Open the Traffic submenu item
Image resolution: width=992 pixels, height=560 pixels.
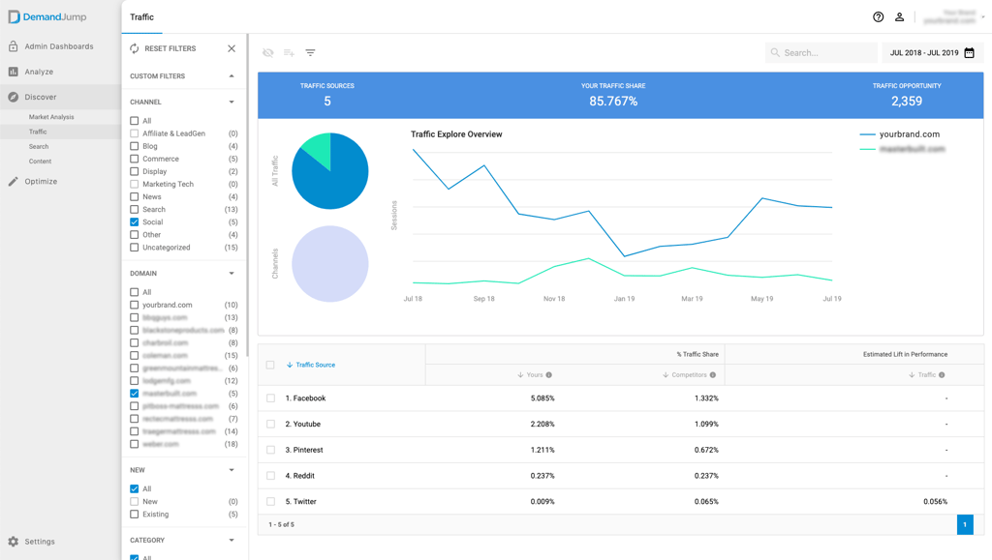click(x=38, y=132)
